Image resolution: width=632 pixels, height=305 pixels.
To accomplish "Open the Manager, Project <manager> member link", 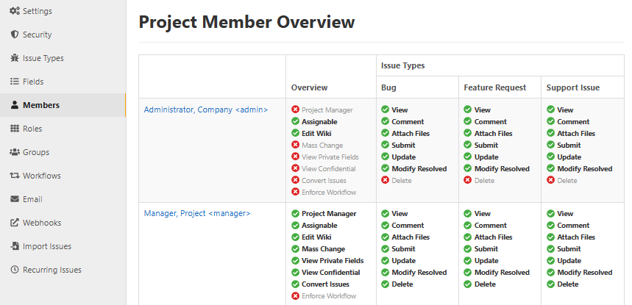I will click(197, 213).
